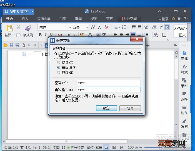The width and height of the screenshot is (195, 151).
Task: Open the font size 五号 dropdown
Action: click(x=87, y=27)
